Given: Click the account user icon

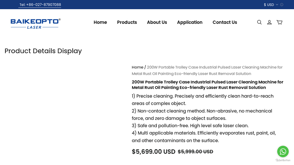Looking at the screenshot, I should tap(269, 22).
